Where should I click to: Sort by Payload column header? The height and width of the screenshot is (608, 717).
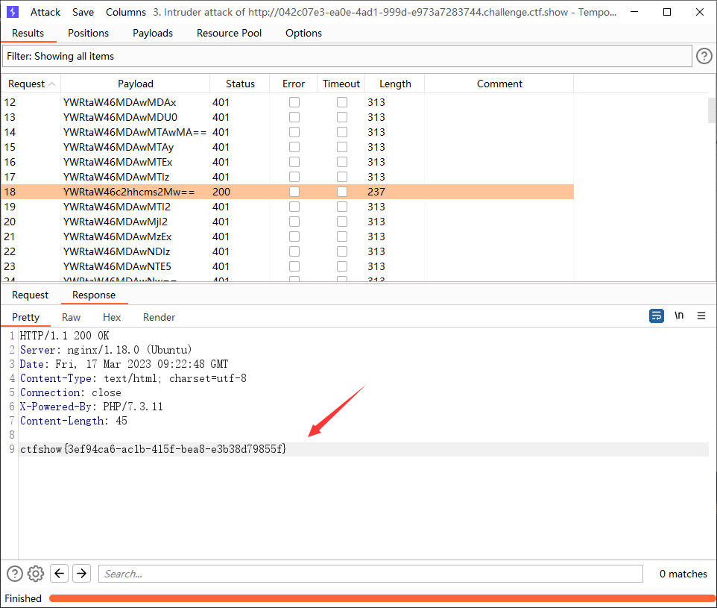pos(136,84)
